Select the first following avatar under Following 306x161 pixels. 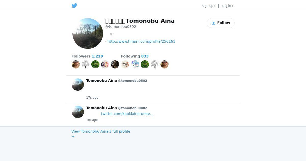pos(125,64)
